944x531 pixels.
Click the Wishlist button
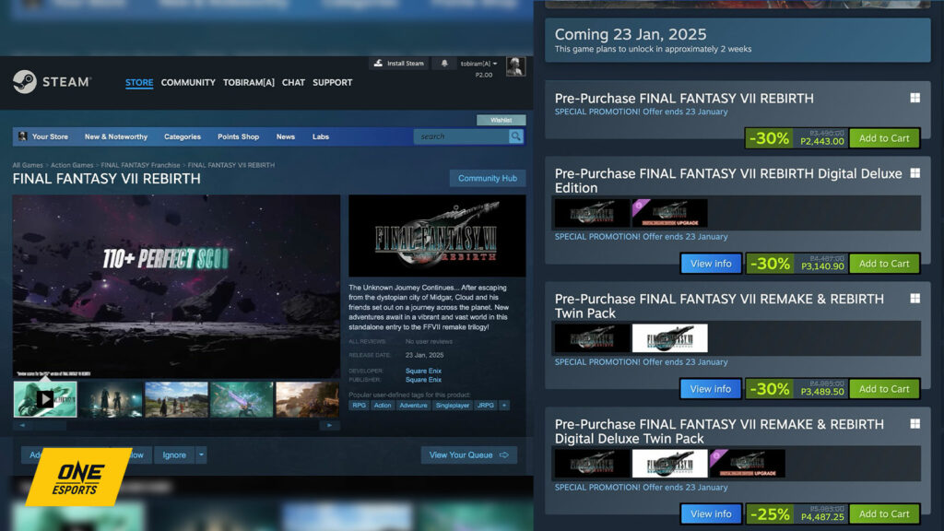coord(501,120)
